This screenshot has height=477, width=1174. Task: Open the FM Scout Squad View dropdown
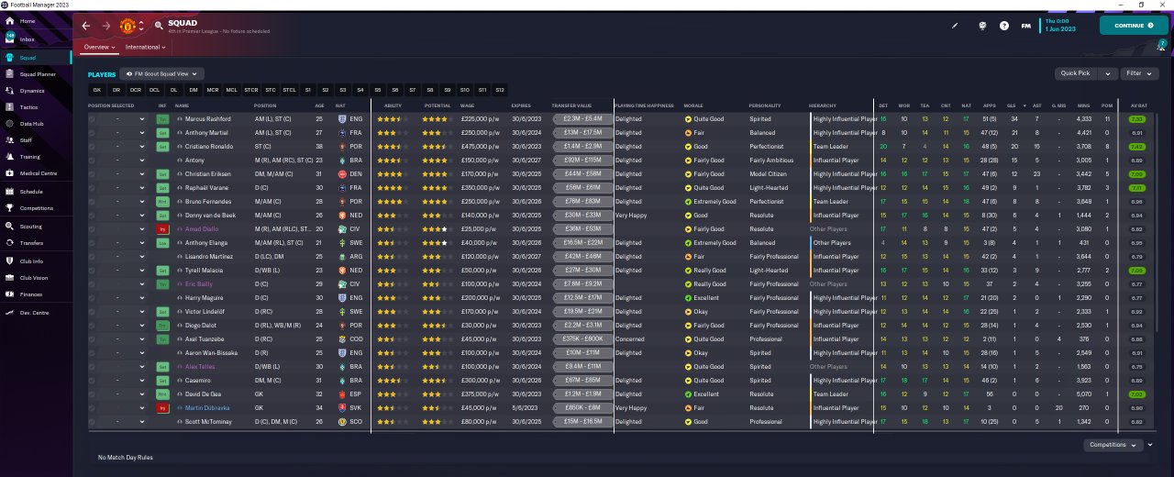point(162,73)
